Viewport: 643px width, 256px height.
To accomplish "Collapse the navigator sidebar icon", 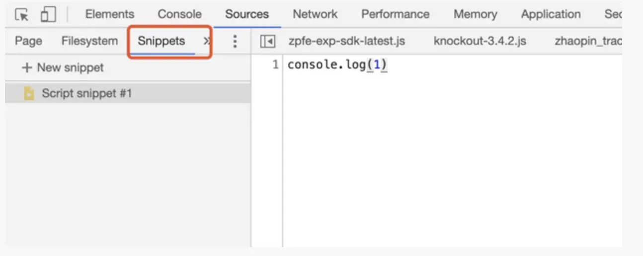I will click(x=268, y=41).
